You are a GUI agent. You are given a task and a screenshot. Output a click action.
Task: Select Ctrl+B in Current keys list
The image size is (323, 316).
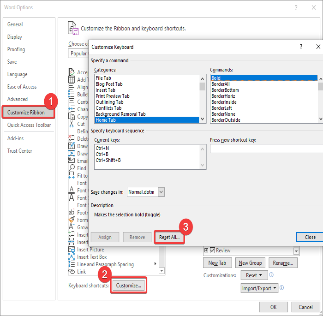[147, 154]
